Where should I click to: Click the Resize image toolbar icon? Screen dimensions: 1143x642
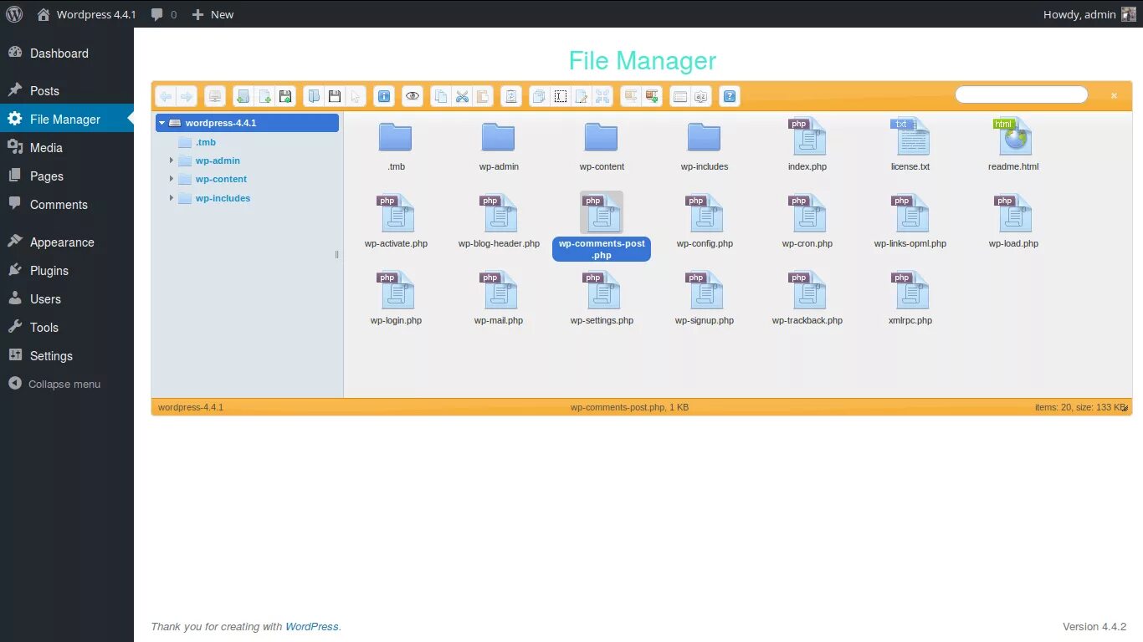click(x=602, y=96)
